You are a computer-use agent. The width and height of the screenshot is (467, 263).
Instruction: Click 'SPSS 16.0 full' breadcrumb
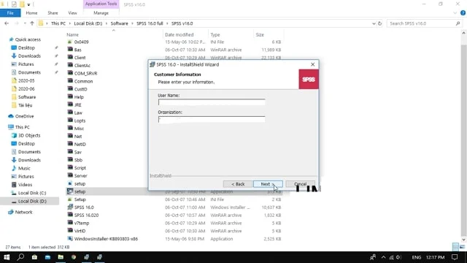(x=150, y=23)
